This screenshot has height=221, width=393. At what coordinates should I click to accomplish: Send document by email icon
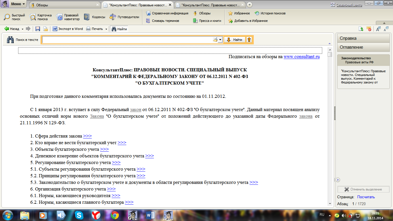coord(45,29)
